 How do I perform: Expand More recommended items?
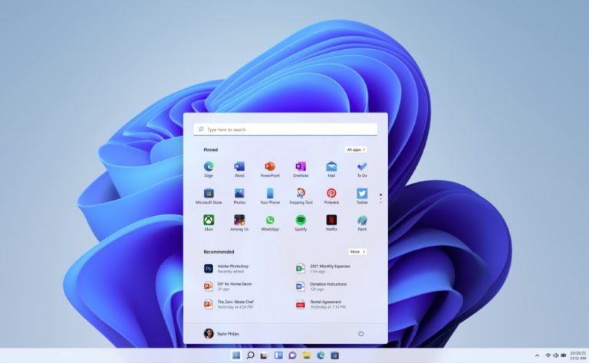coord(357,251)
